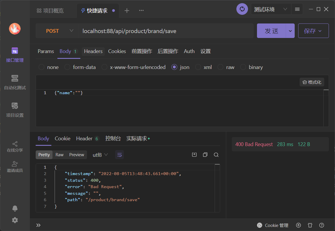Copy the response body
The width and height of the screenshot is (335, 231).
pyautogui.click(x=205, y=155)
